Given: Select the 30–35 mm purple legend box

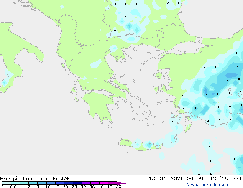Looking at the screenshot, I should pos(86,183).
